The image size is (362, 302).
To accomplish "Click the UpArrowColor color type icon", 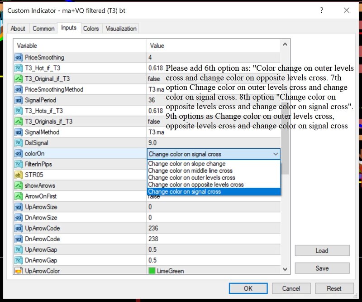I will tap(19, 271).
